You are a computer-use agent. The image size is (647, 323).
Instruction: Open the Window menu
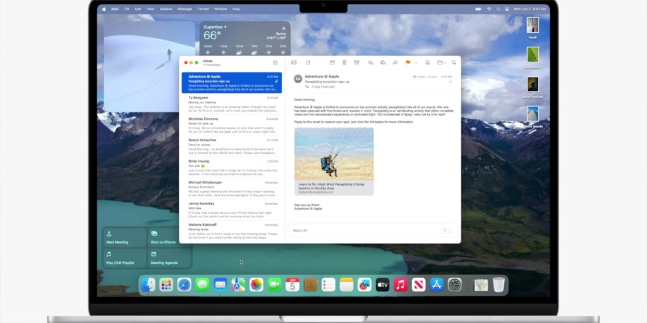coord(221,9)
